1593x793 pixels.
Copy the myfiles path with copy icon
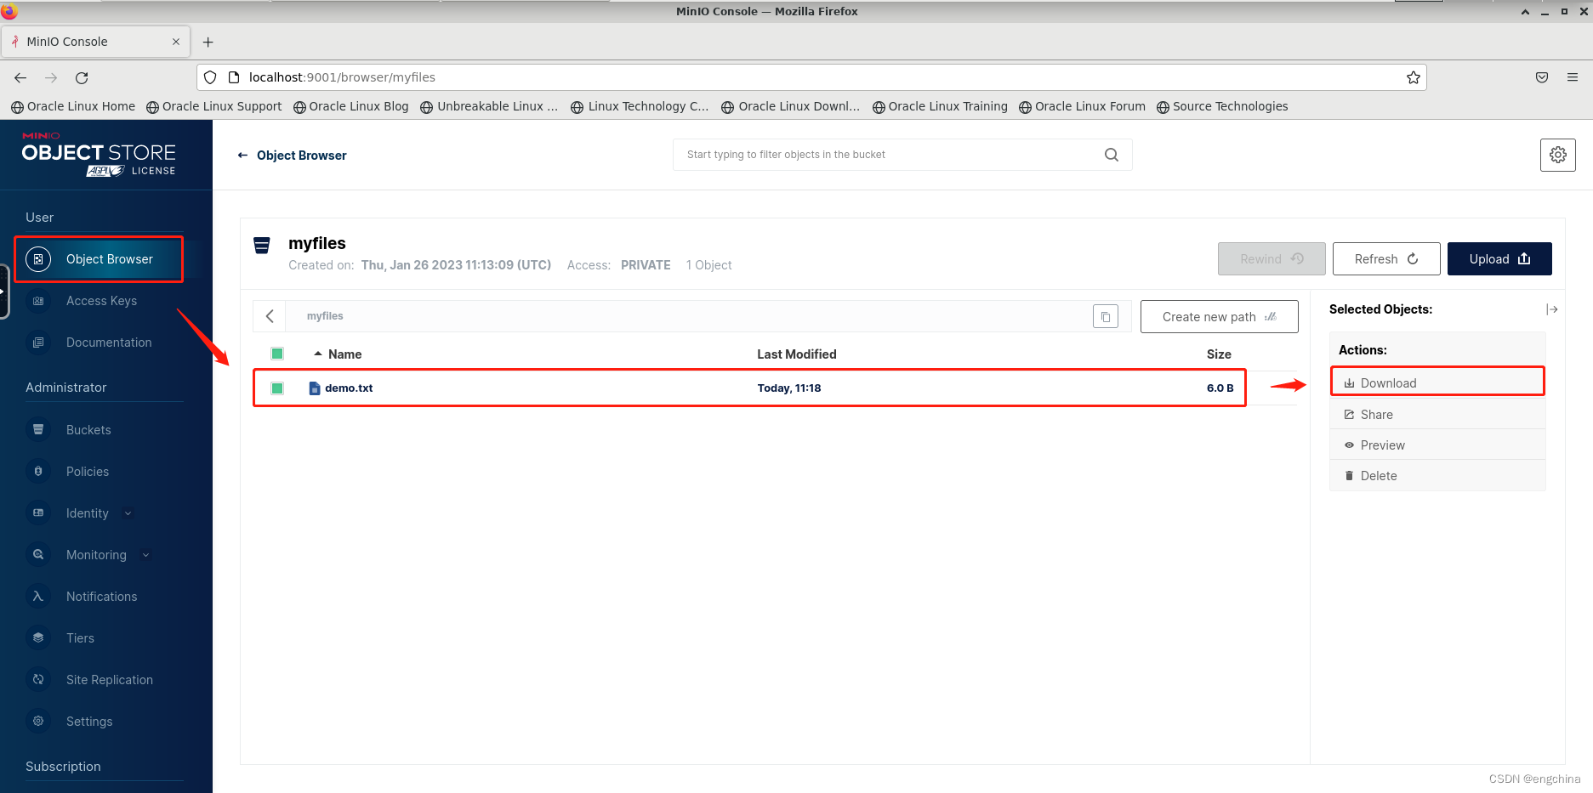pyautogui.click(x=1106, y=316)
